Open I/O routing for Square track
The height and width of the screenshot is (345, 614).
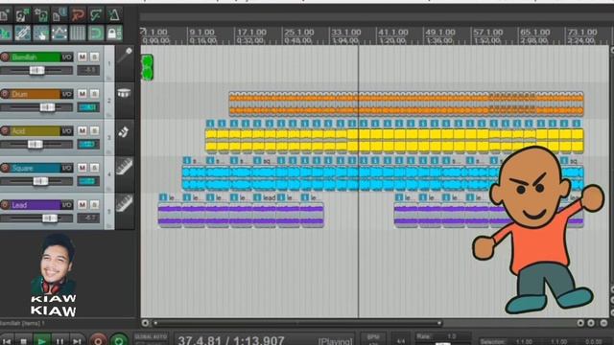coord(67,168)
